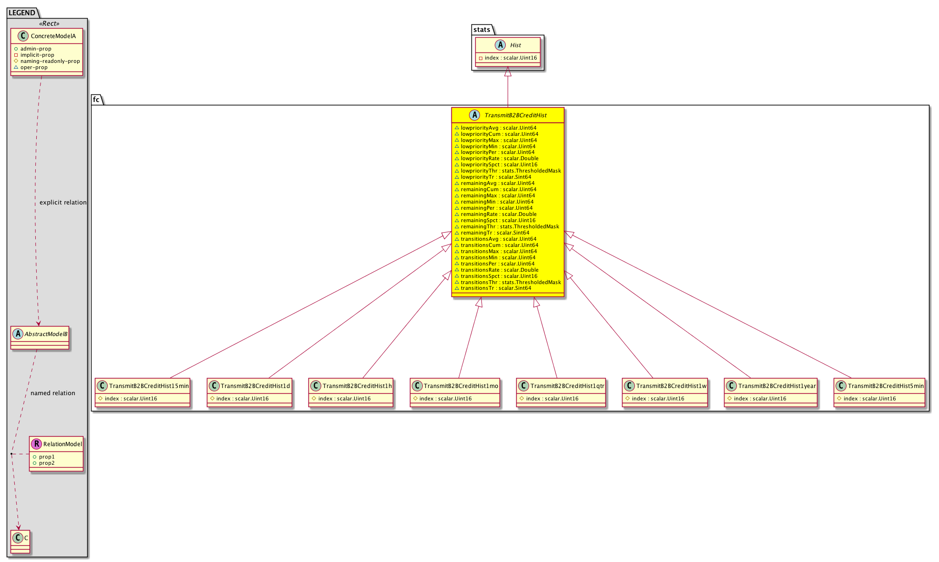Click the 'C' icon of TransmitB2BCreditHist1d

(214, 386)
